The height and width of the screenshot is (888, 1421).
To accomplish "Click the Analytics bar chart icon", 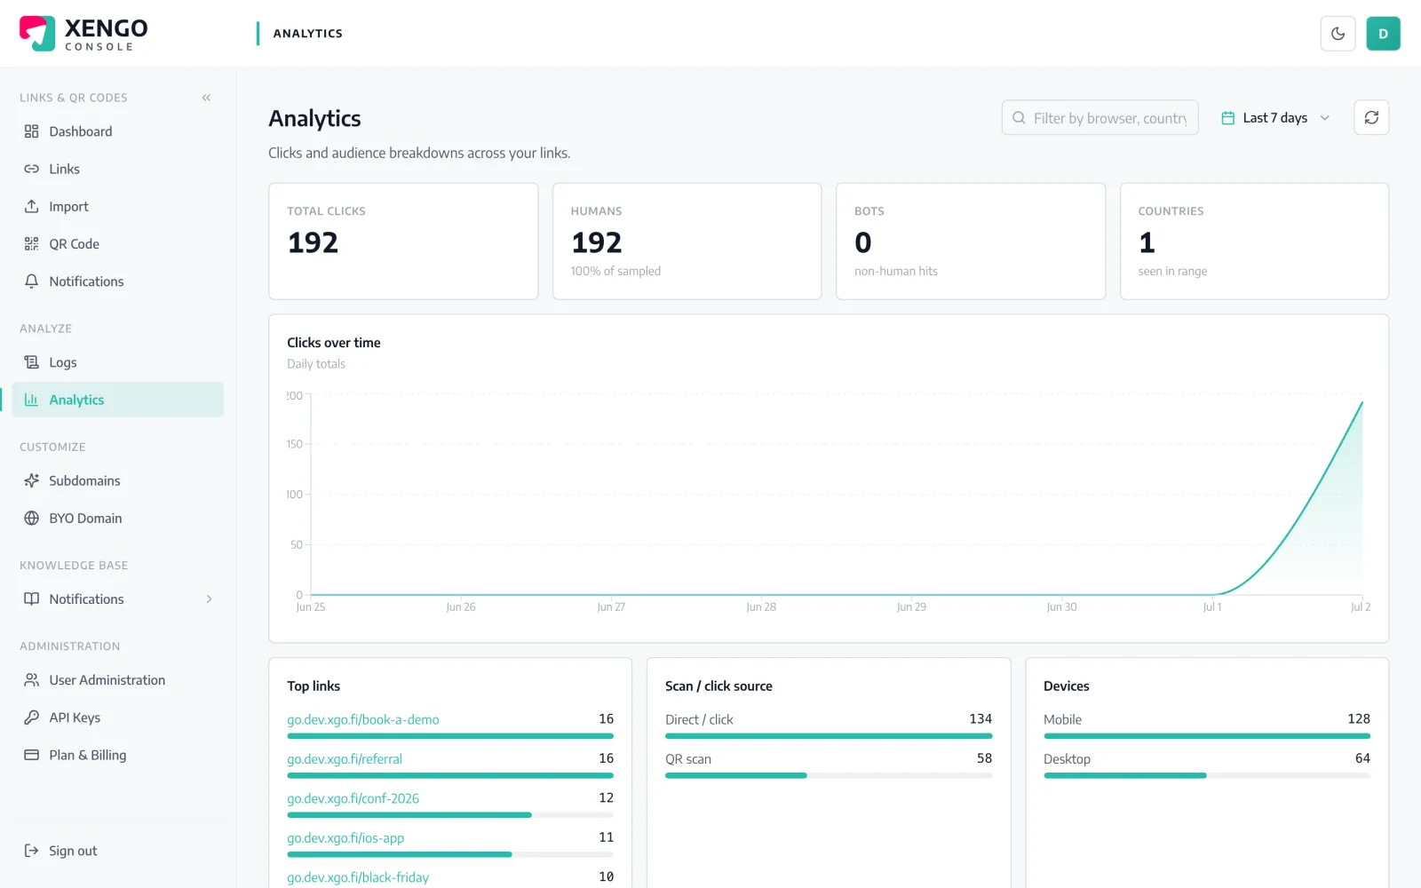I will (x=32, y=400).
